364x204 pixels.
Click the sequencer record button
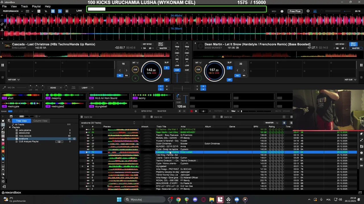(x=191, y=111)
